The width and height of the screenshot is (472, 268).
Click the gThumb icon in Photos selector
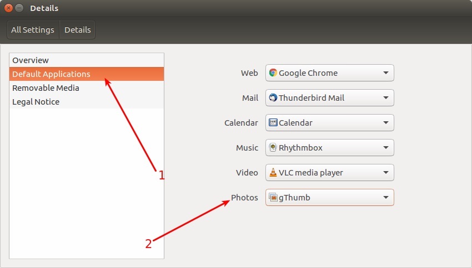[273, 197]
